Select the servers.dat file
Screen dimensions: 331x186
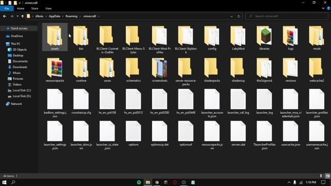click(238, 133)
